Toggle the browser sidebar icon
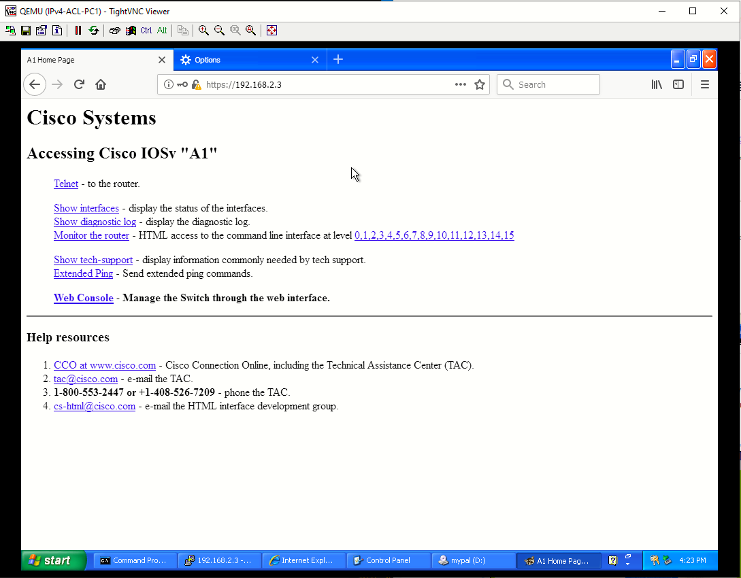Image resolution: width=741 pixels, height=578 pixels. (678, 84)
